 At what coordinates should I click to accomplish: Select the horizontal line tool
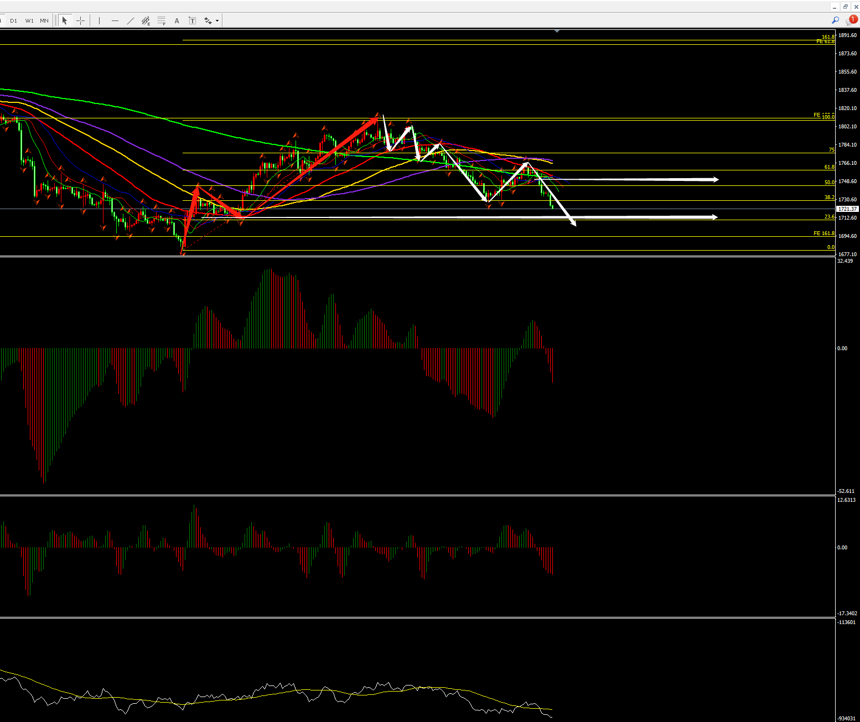[115, 20]
